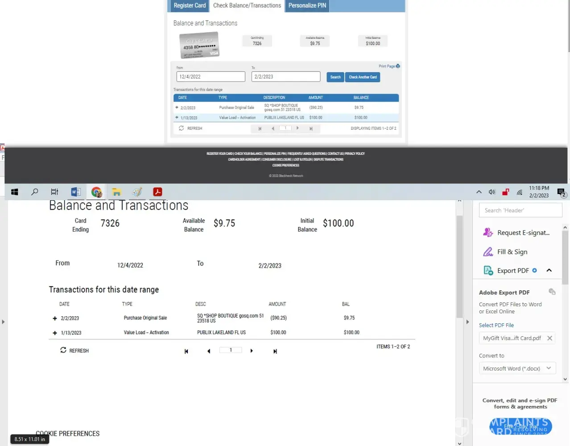Click the Check Another Card button
570x446 pixels.
[x=363, y=77]
